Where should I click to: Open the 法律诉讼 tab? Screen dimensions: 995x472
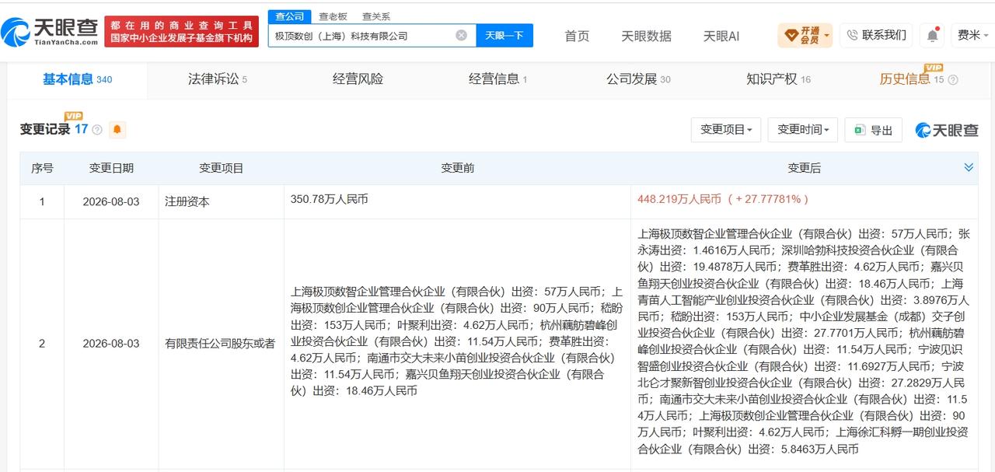tap(218, 79)
